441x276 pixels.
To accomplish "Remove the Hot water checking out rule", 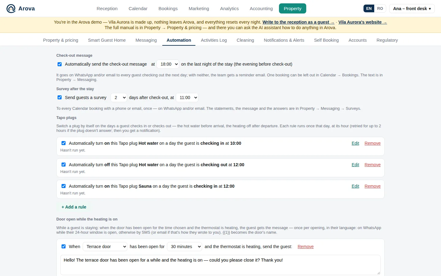I will (x=372, y=165).
